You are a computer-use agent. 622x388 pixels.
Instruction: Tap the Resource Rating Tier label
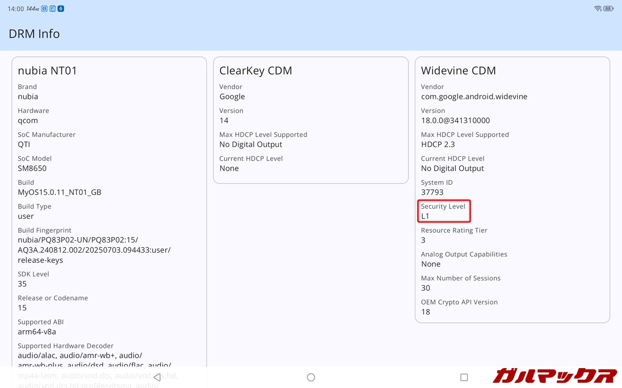point(454,230)
